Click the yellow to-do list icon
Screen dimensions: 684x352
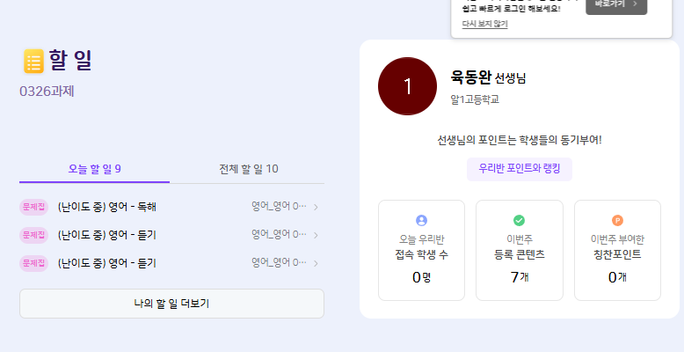[33, 61]
